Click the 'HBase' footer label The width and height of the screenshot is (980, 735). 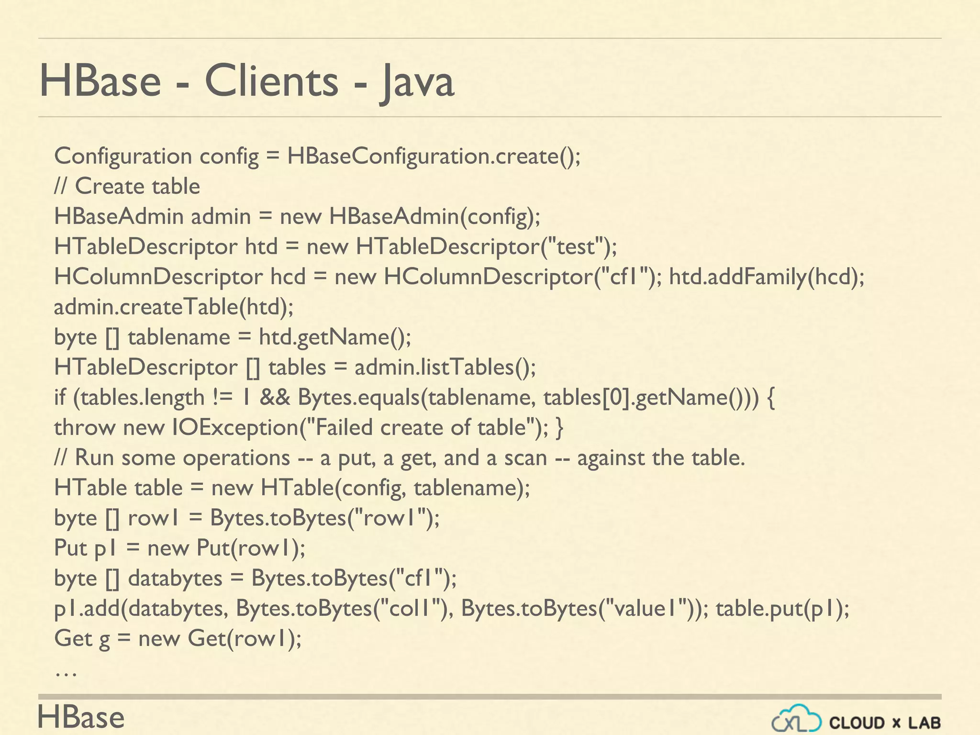[x=81, y=717]
